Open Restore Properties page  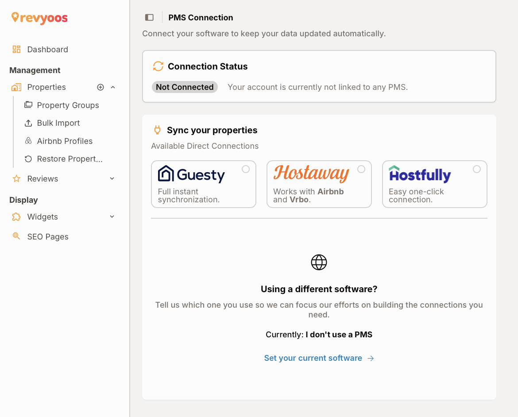[70, 159]
